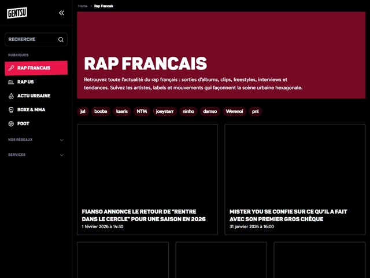
Task: Click the date 1 février 2026 à 14:30
Action: (103, 226)
